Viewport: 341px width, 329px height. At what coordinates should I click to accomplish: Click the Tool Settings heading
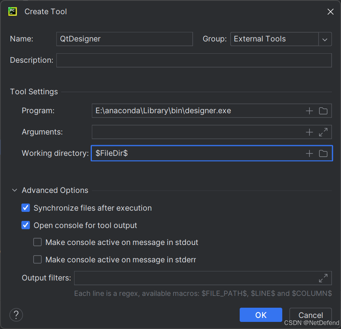tap(34, 92)
